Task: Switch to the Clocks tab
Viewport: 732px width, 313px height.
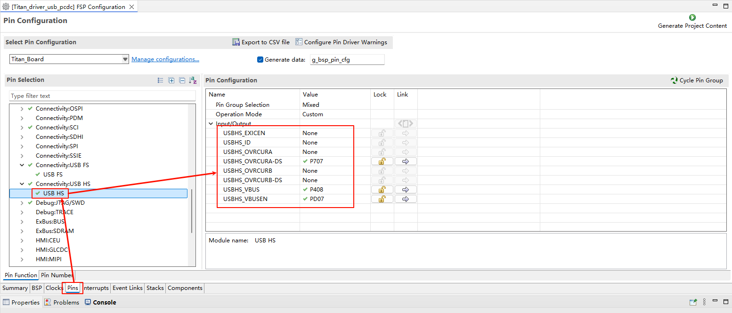Action: point(54,288)
